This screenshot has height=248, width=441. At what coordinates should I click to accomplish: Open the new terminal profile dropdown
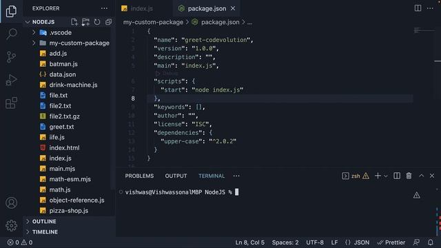pos(386,176)
